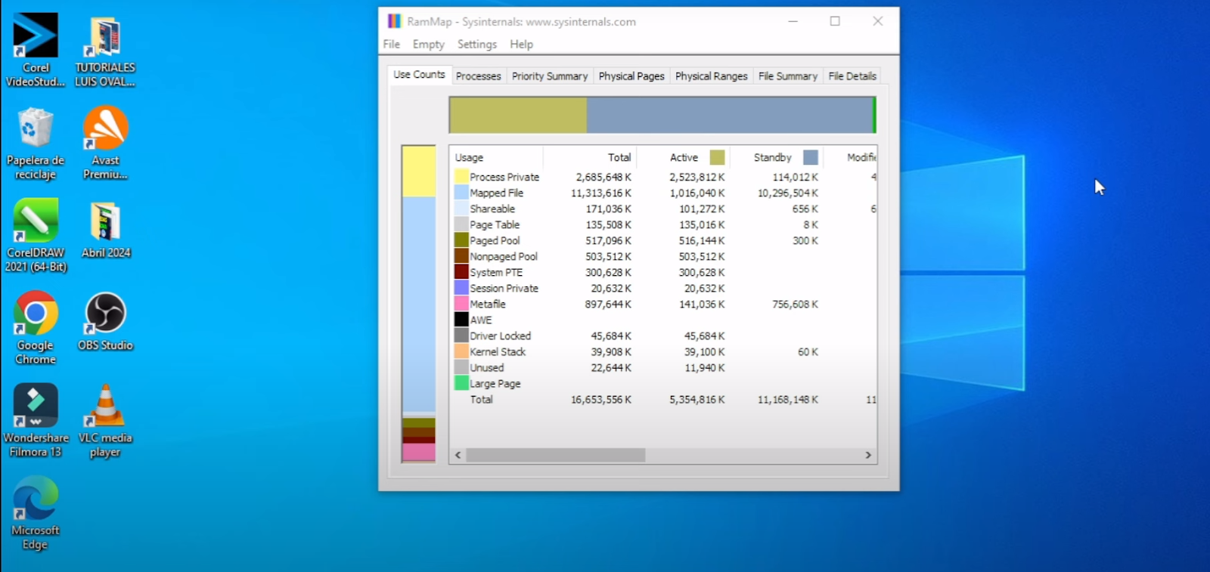Open TUTORIALES LUIS OVAL folder icon
The height and width of the screenshot is (572, 1210).
[105, 50]
